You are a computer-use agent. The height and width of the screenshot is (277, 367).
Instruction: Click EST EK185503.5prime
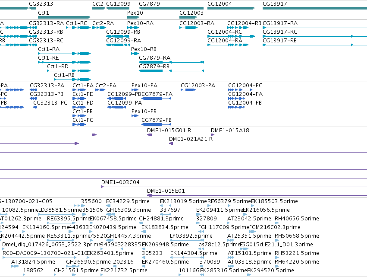coord(253,206)
